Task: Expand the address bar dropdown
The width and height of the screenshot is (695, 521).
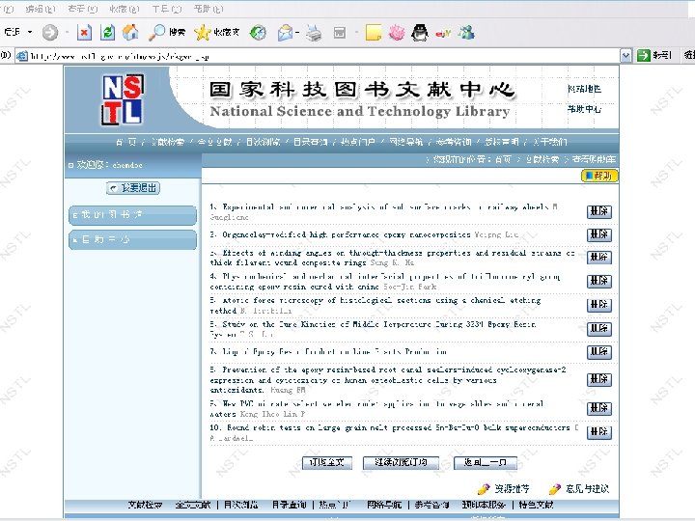Action: click(625, 55)
